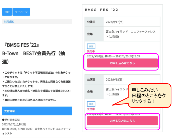Open the 利用規約 link
The width and height of the screenshot is (175, 138).
pyautogui.click(x=9, y=21)
